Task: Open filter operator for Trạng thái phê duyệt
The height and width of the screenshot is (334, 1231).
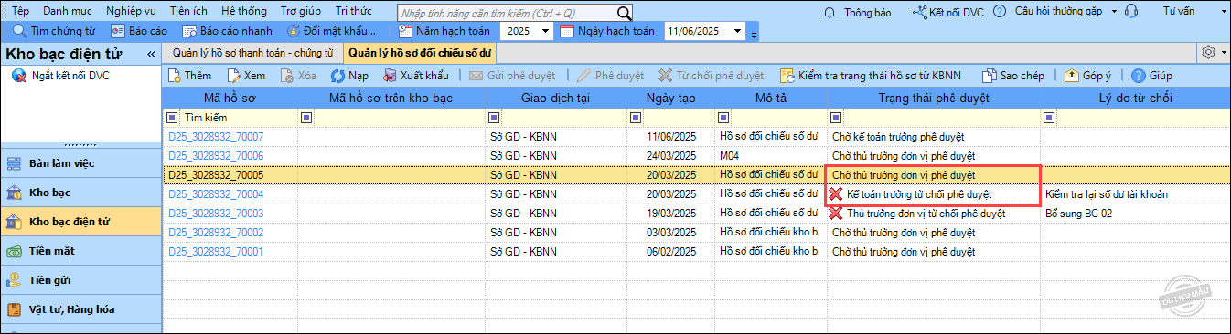Action: [x=837, y=118]
